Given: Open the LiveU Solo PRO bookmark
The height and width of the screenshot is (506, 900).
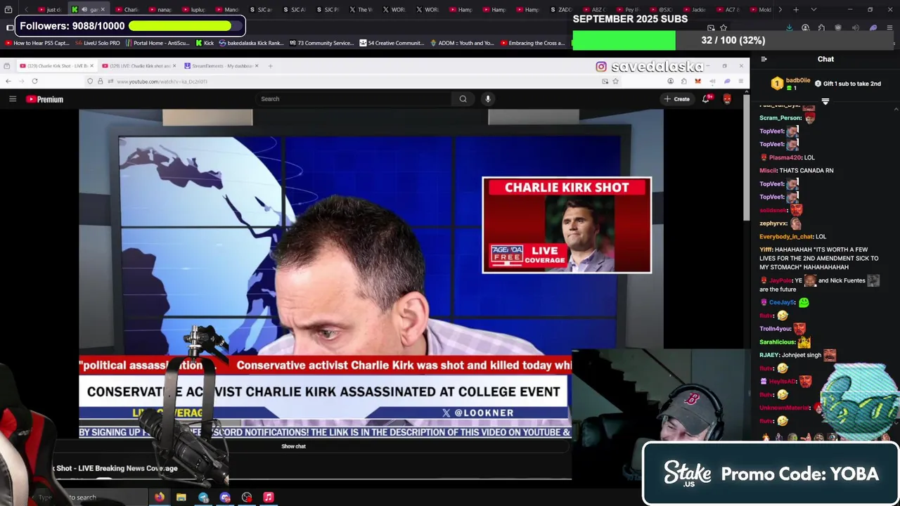Looking at the screenshot, I should click(x=98, y=43).
